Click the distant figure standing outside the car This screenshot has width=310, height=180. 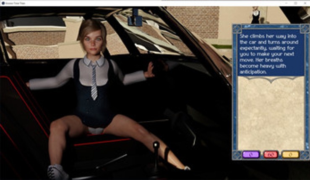pos(255,15)
